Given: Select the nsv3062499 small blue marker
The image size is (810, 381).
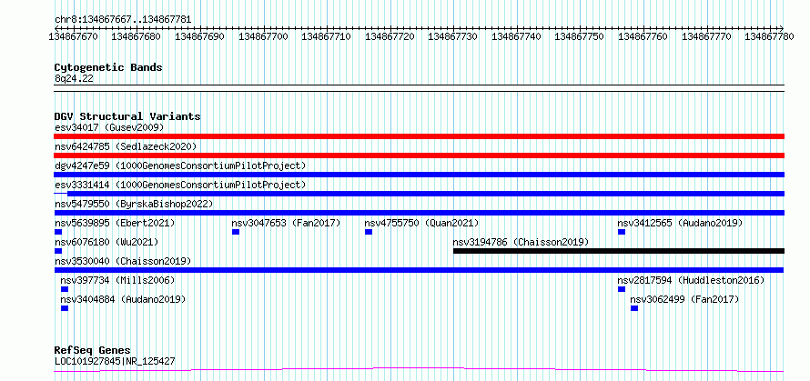Looking at the screenshot, I should coord(634,308).
